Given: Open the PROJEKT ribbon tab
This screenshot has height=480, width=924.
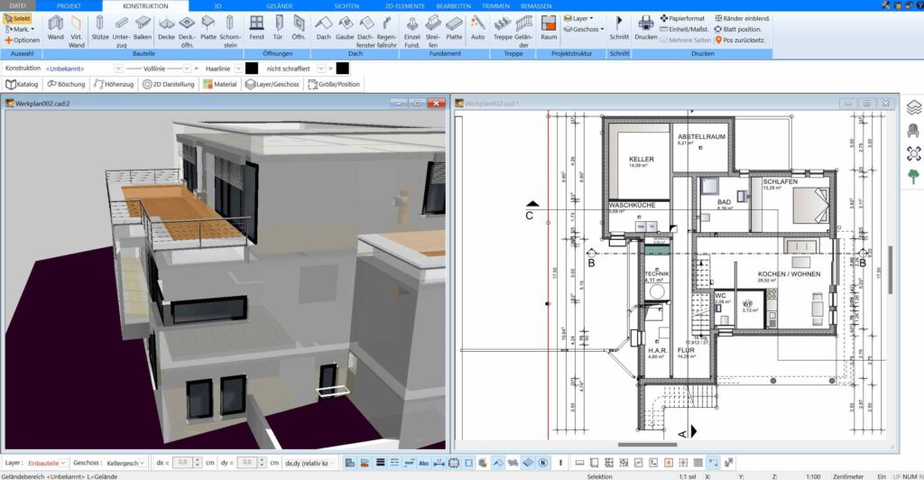Looking at the screenshot, I should point(69,5).
